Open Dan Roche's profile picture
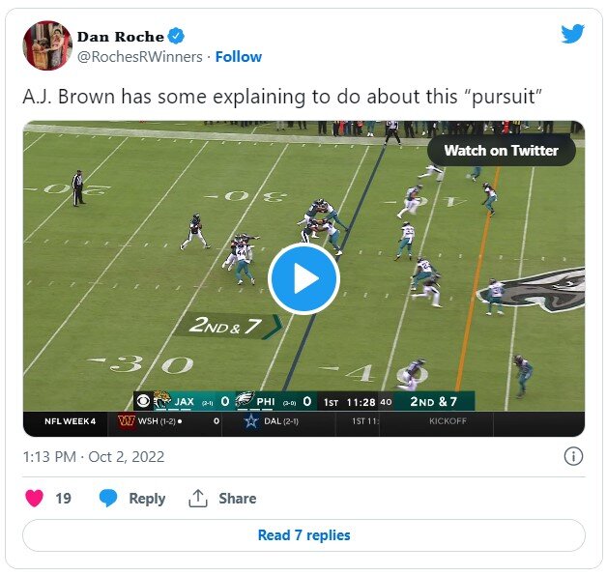 (x=47, y=45)
